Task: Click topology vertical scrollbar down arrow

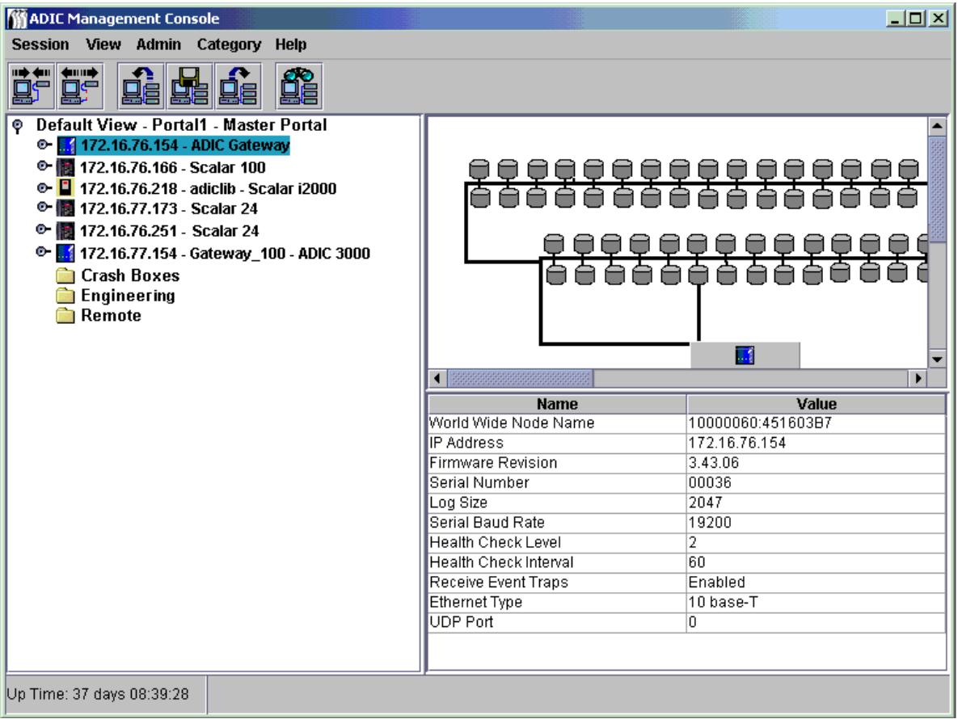Action: [x=938, y=359]
